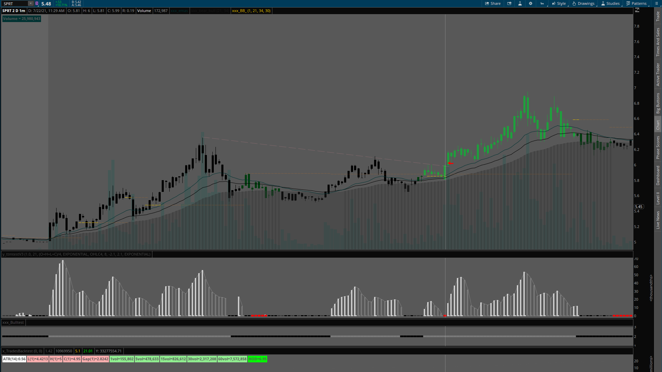Screen dimensions: 662x372
Task: Click the price axis scale toggle icon
Action: point(637,10)
